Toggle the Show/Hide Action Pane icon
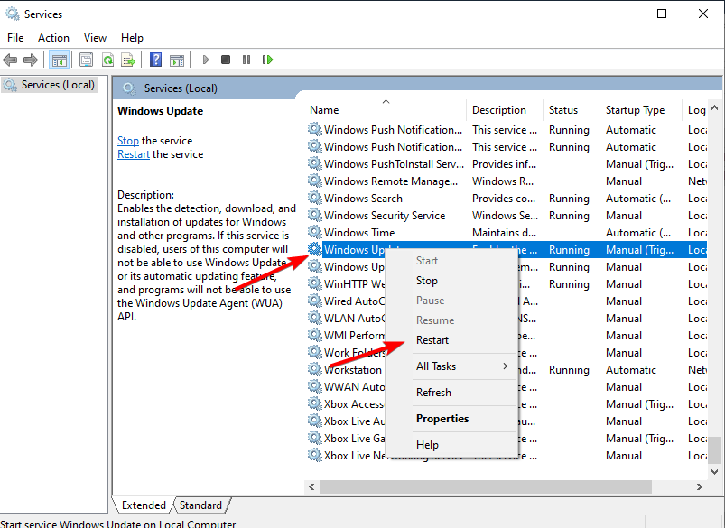Image resolution: width=725 pixels, height=528 pixels. coord(177,60)
